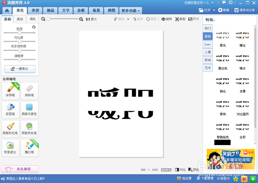The image size is (258, 183).
Task: Click the 一键美化 one-click beautify button
Action: coord(20,69)
